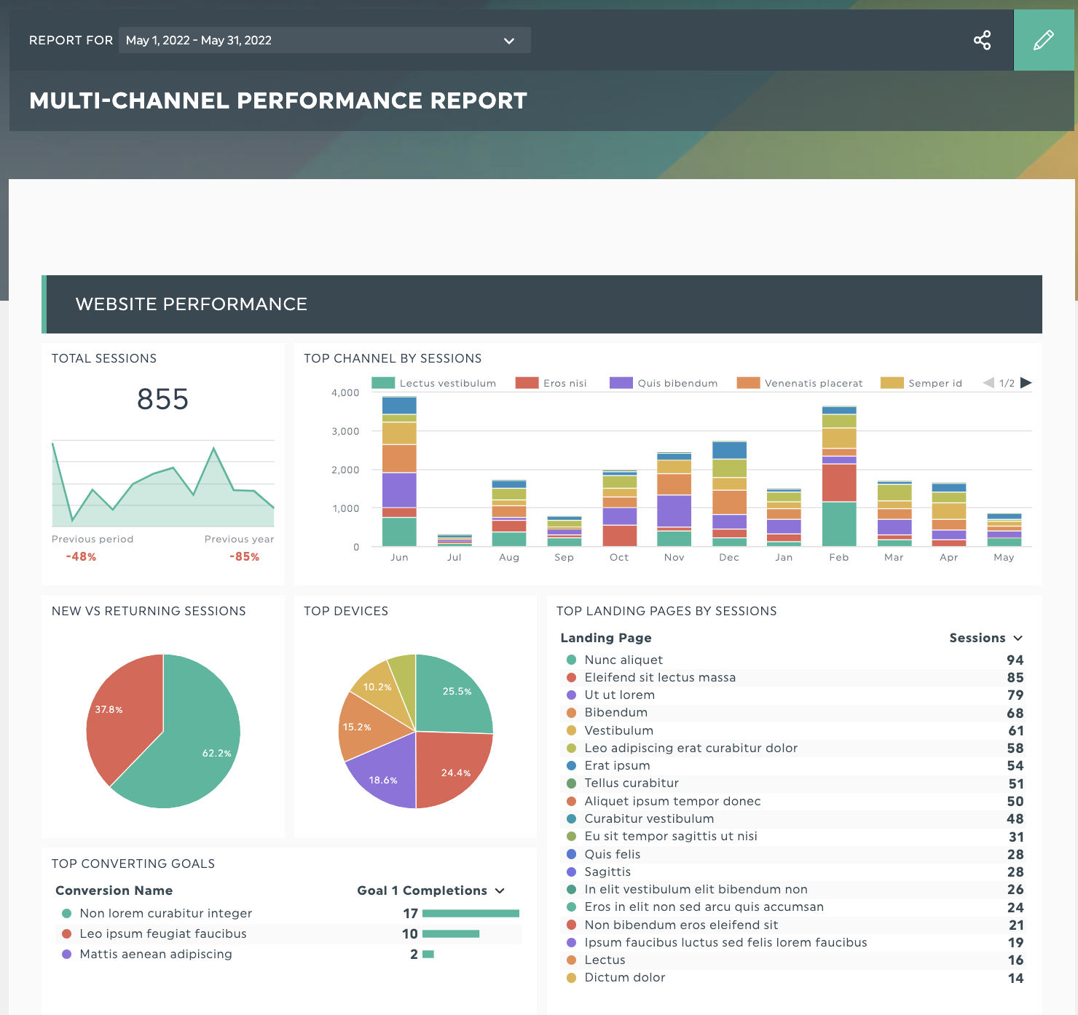Click the Landing Page column header
This screenshot has width=1078, height=1015.
pos(605,638)
